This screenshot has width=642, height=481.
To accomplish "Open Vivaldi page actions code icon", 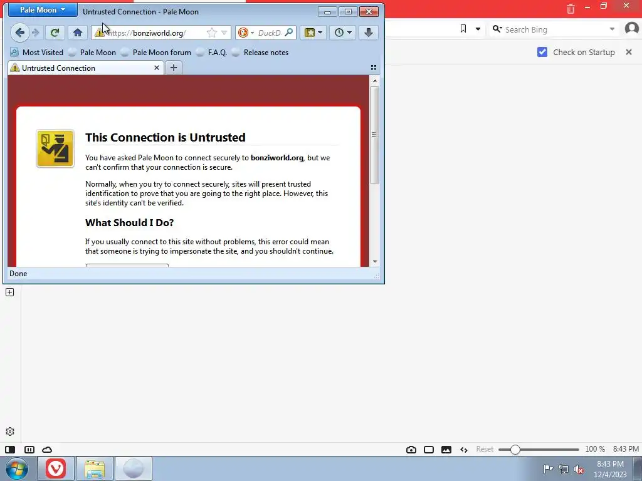I will (464, 450).
